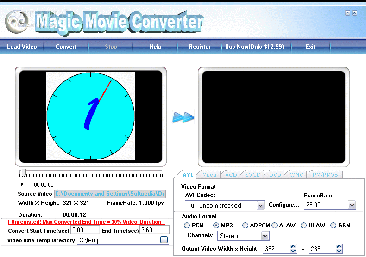This screenshot has height=257, width=366.
Task: Click the Unregisted max end time warning
Action: coord(86,222)
